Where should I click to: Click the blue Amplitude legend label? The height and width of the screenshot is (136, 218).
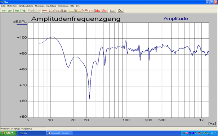click(176, 19)
